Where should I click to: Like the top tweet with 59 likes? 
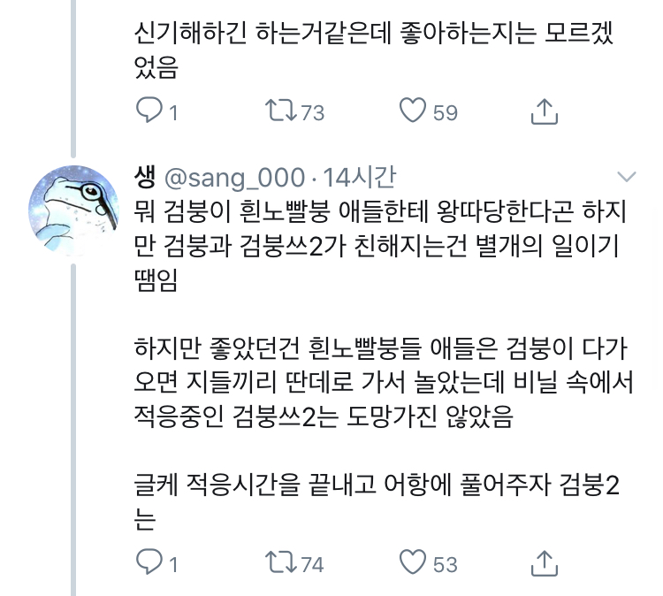(413, 111)
